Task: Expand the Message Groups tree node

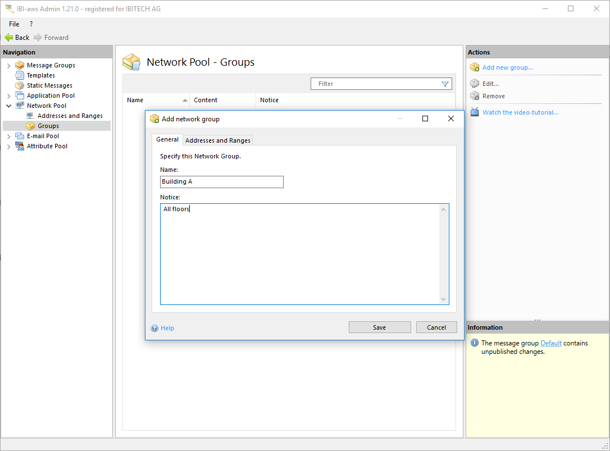Action: 8,65
